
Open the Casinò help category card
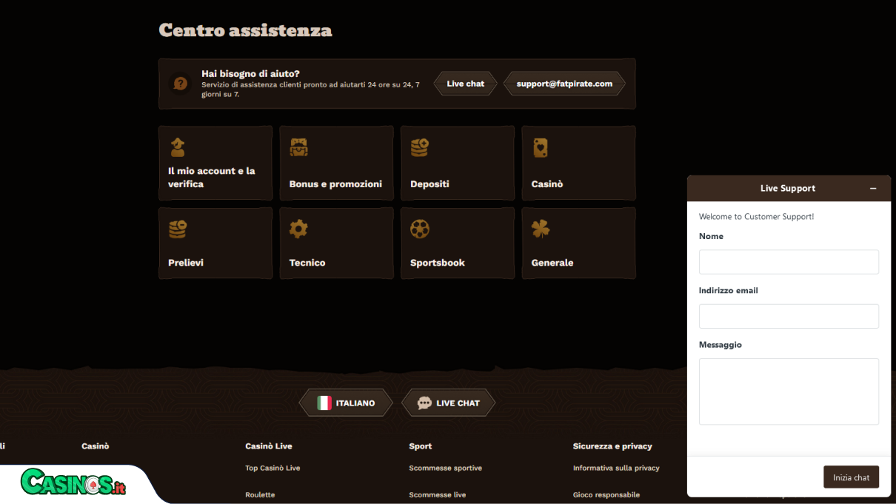578,163
